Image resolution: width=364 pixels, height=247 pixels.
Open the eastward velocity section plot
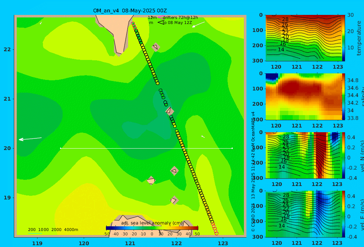point(304,214)
